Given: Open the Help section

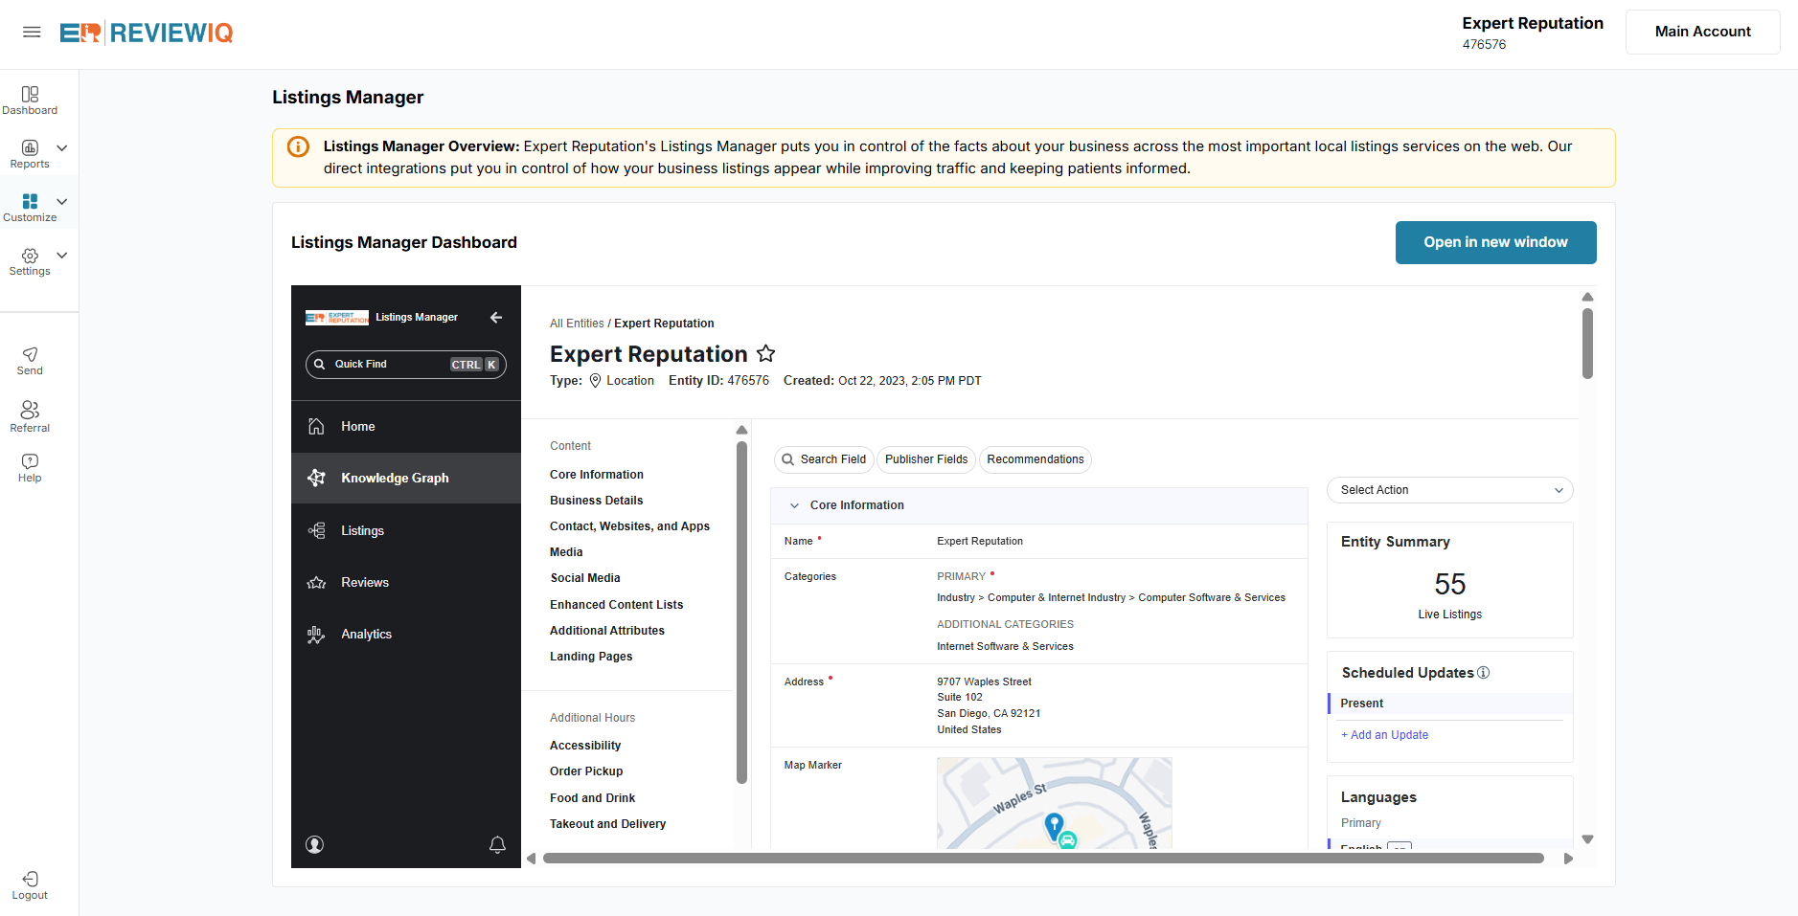Looking at the screenshot, I should [x=29, y=467].
